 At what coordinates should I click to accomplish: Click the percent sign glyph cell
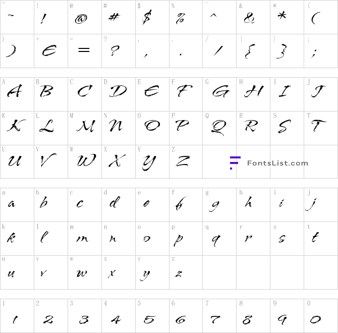[186, 17]
